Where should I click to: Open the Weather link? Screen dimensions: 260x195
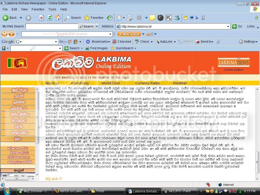pos(180,83)
